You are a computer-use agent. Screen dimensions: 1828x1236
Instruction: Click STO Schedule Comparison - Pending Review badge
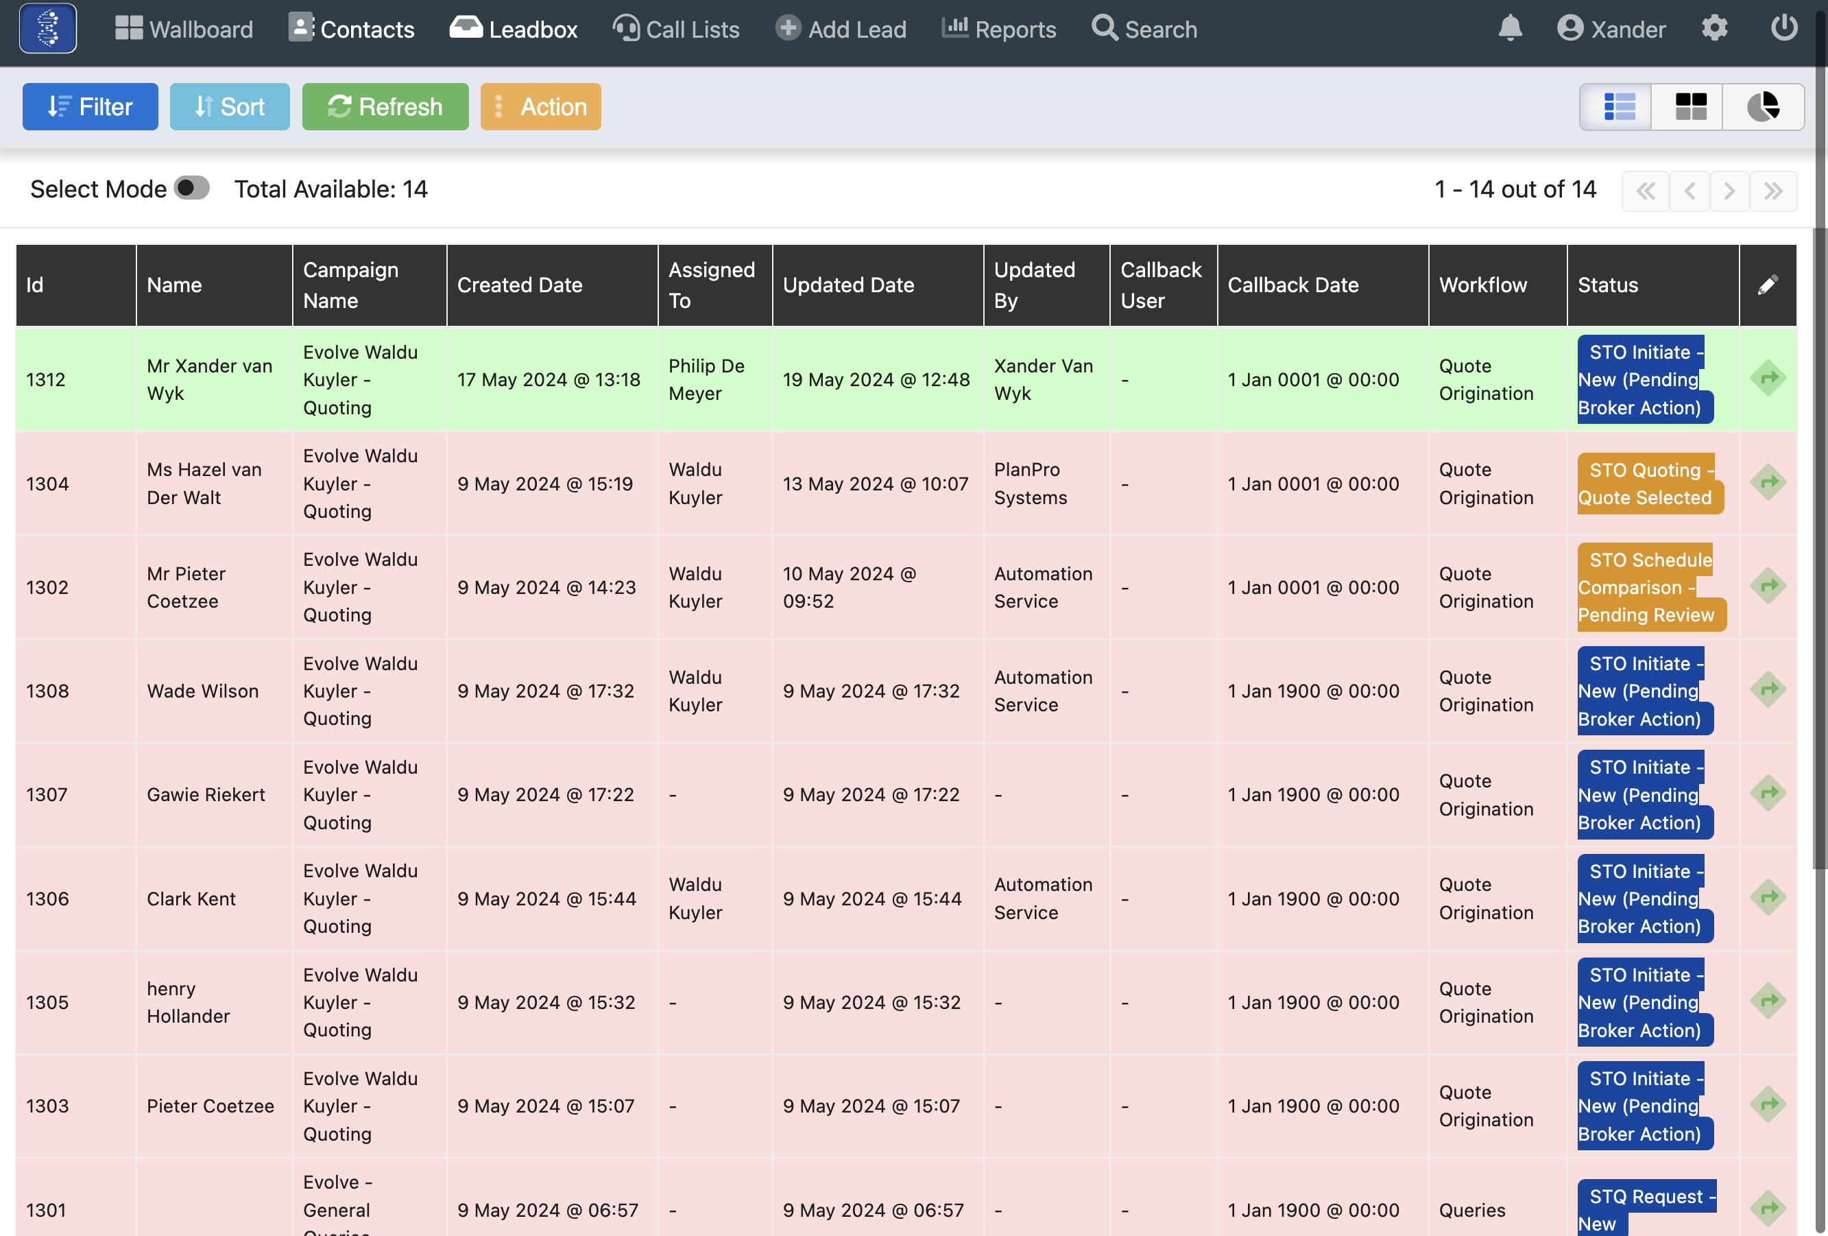[x=1651, y=587]
